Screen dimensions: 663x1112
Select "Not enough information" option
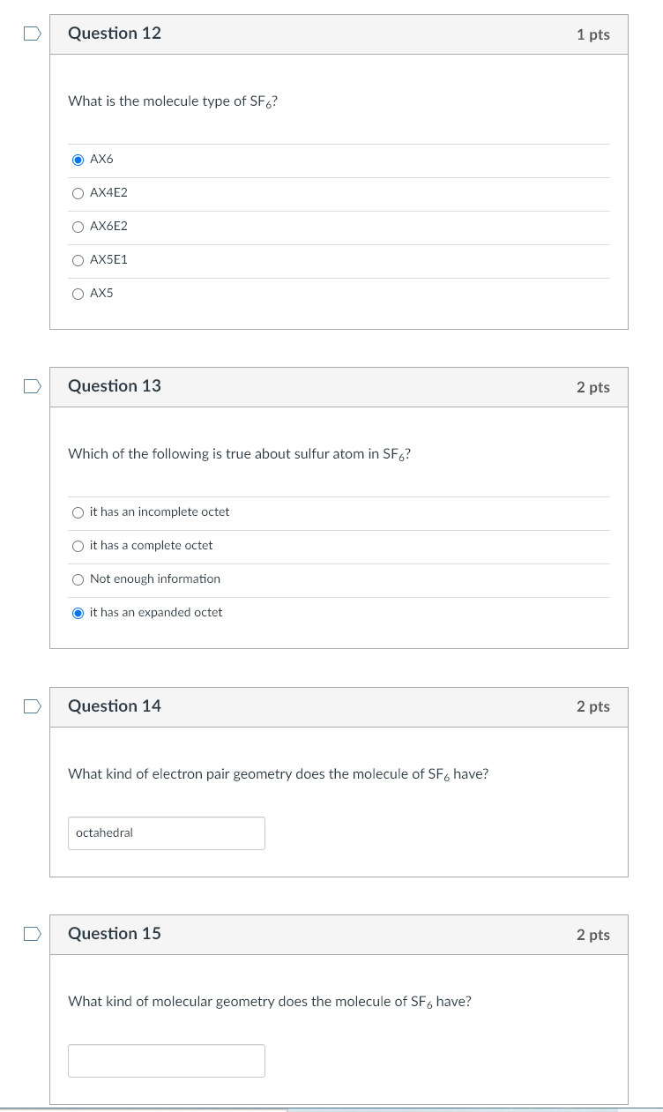[x=78, y=579]
